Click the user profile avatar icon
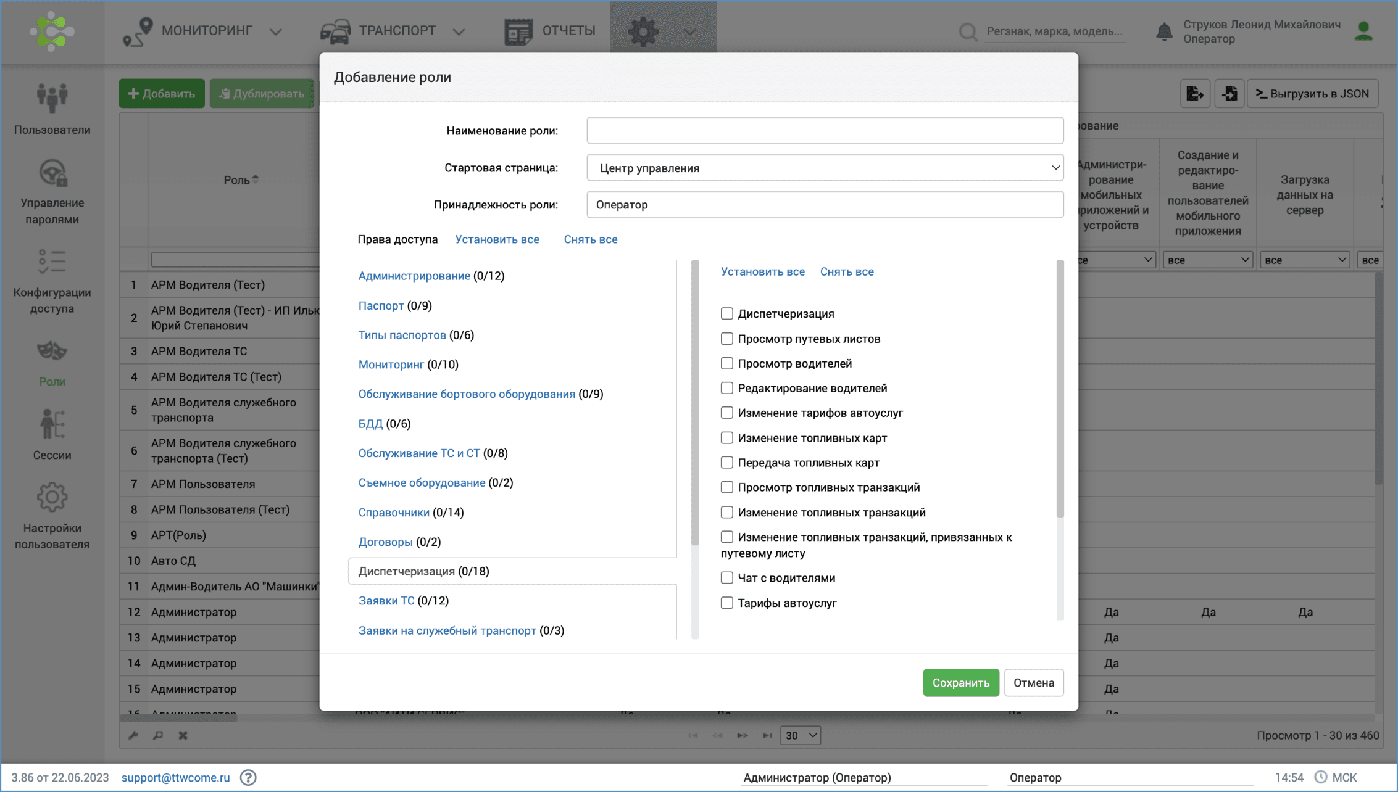1398x792 pixels. (1363, 31)
